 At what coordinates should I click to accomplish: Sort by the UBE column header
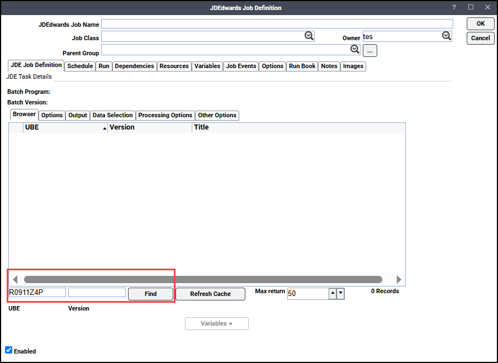pyautogui.click(x=65, y=127)
